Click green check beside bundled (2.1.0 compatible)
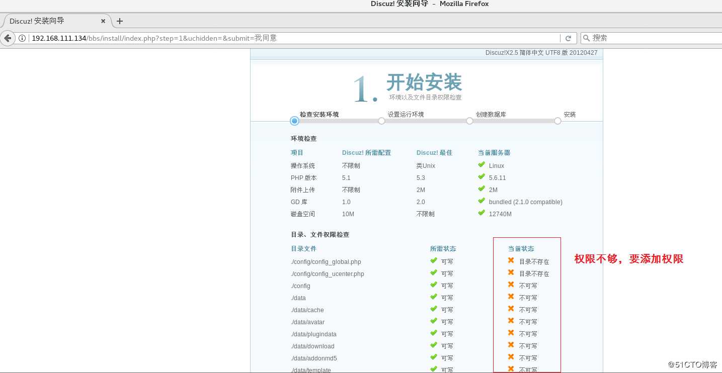The width and height of the screenshot is (722, 373). coord(482,201)
